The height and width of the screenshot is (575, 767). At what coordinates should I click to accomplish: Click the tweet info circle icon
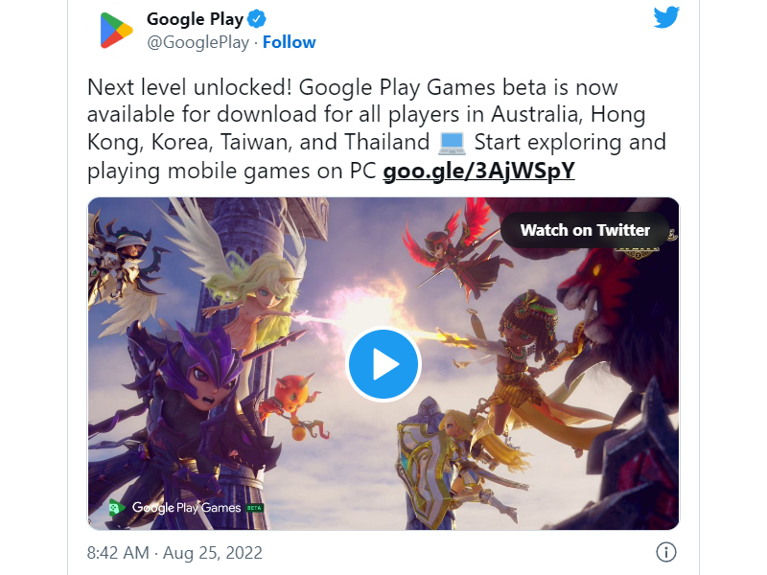click(x=665, y=553)
